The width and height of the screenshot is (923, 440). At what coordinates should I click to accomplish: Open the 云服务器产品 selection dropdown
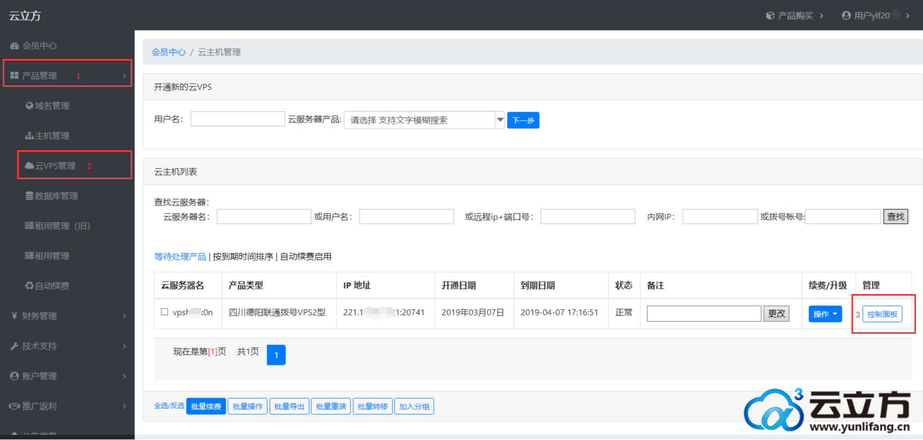(x=424, y=120)
